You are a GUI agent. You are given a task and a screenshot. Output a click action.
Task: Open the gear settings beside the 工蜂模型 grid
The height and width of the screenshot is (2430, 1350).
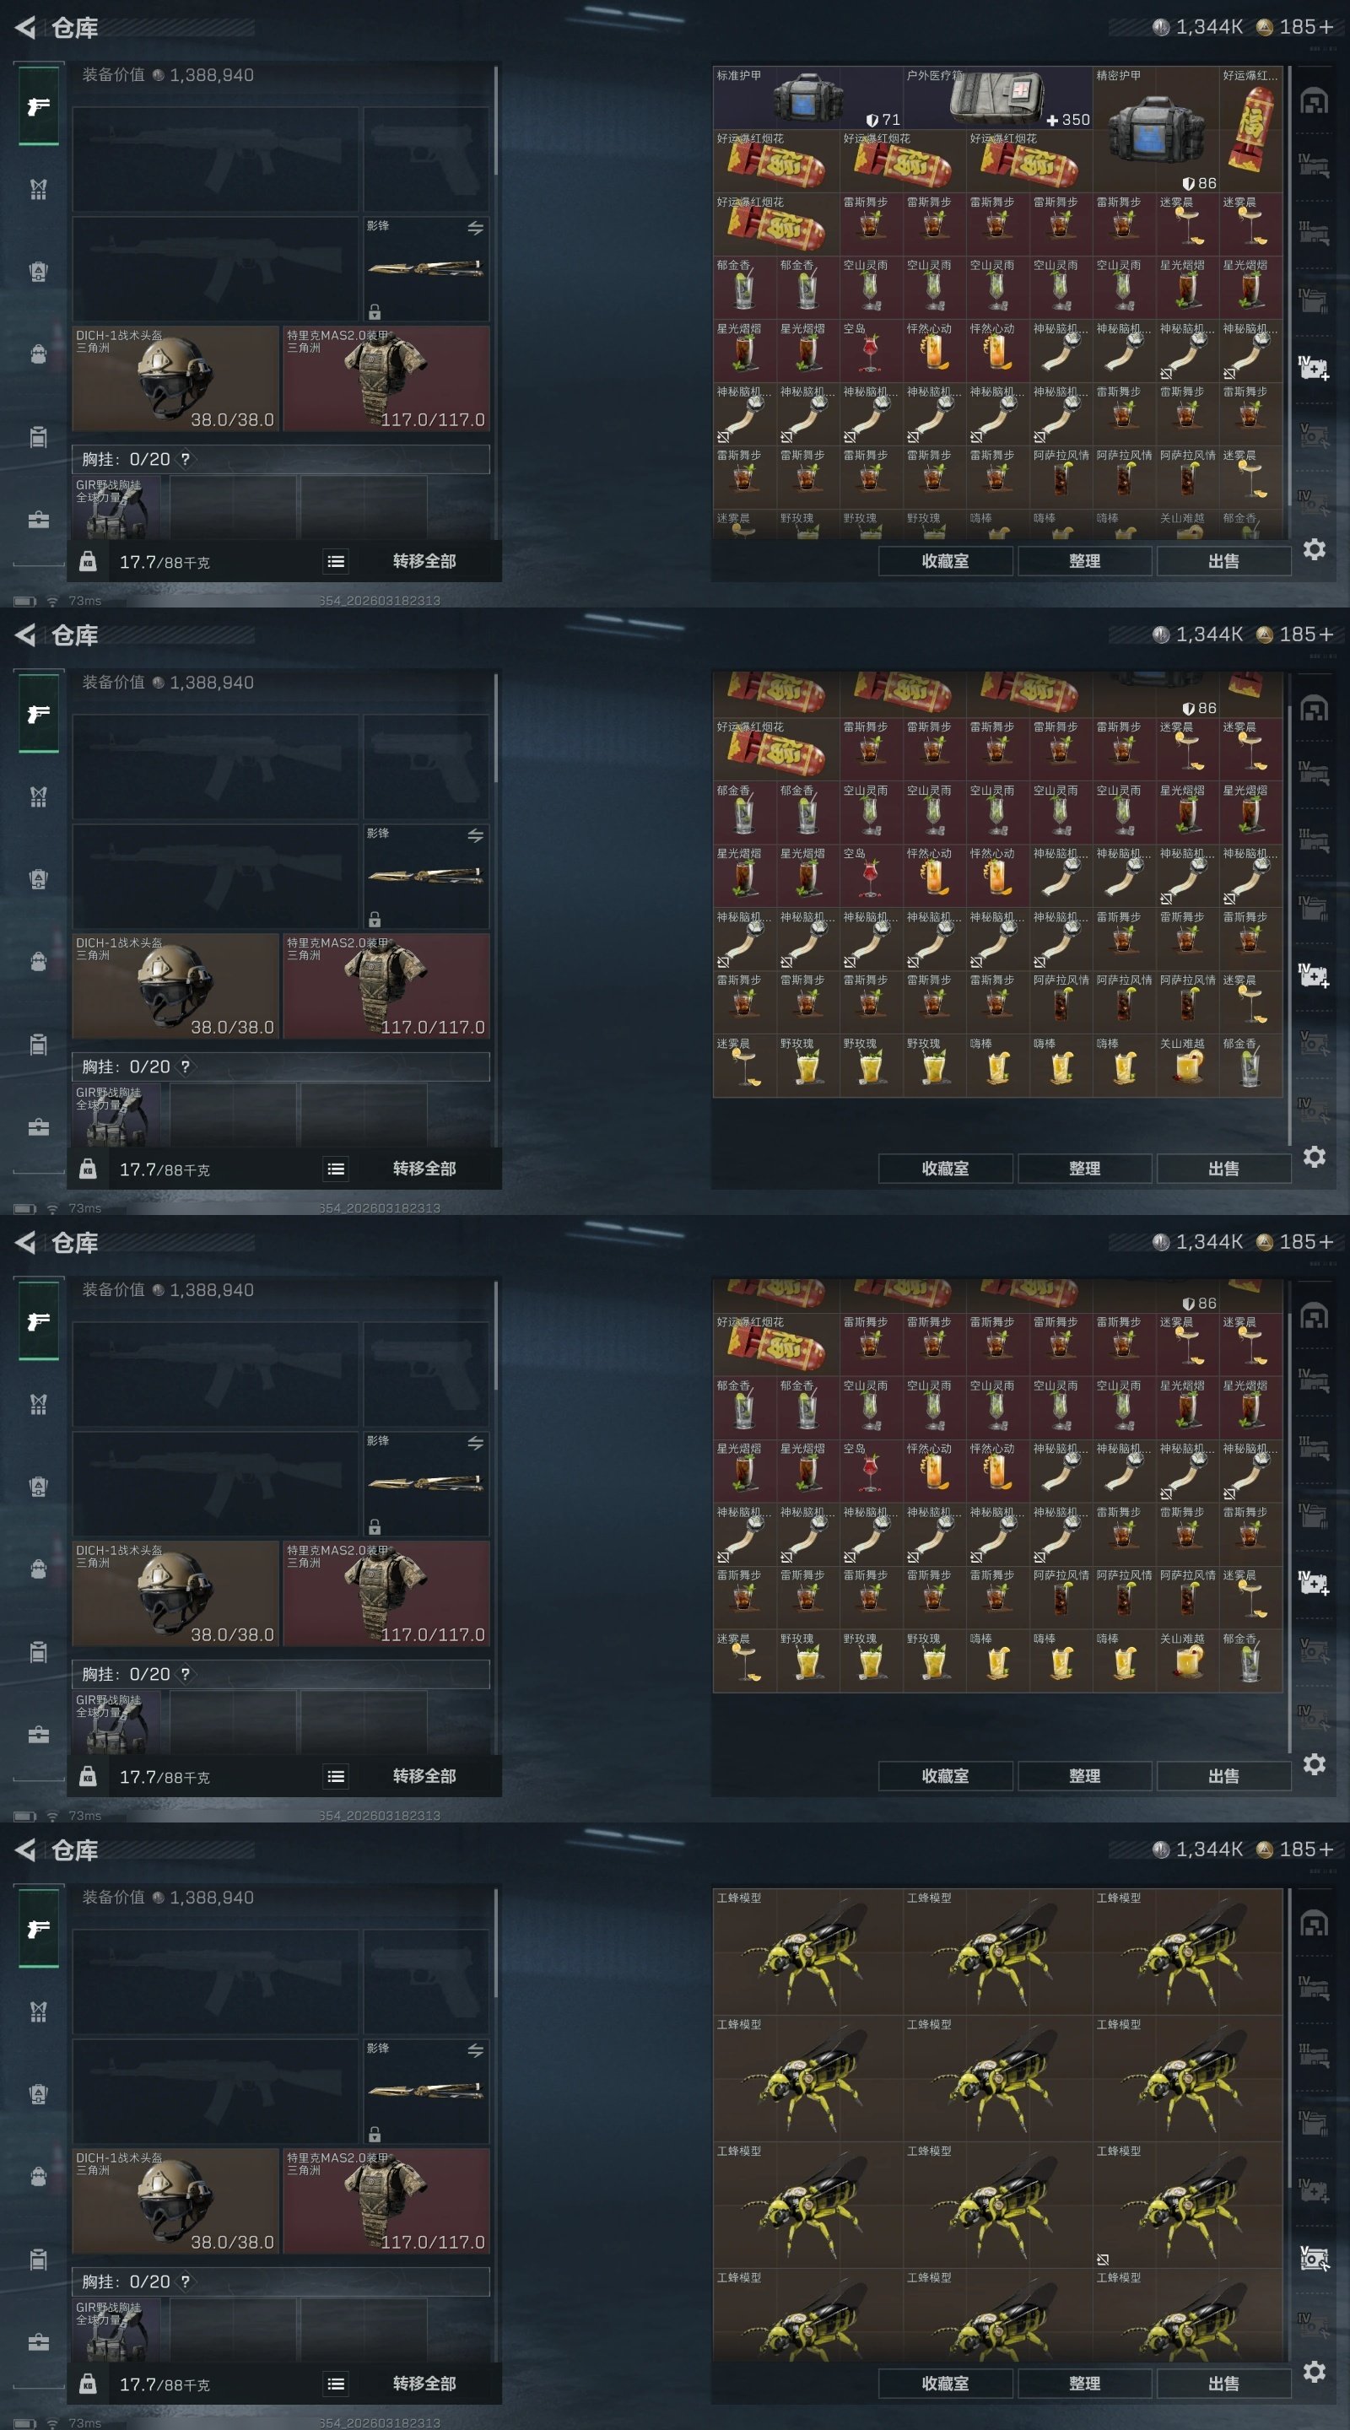(1315, 2371)
